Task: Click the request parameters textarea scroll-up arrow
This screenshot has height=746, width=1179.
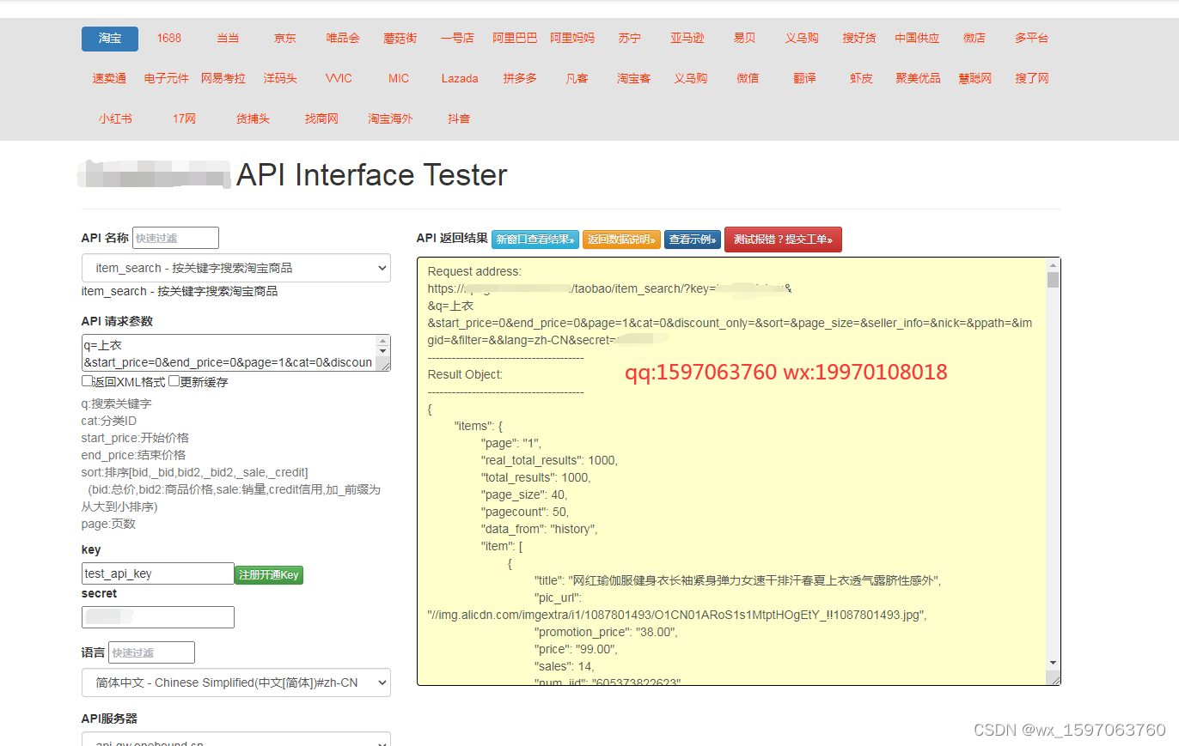Action: (384, 343)
